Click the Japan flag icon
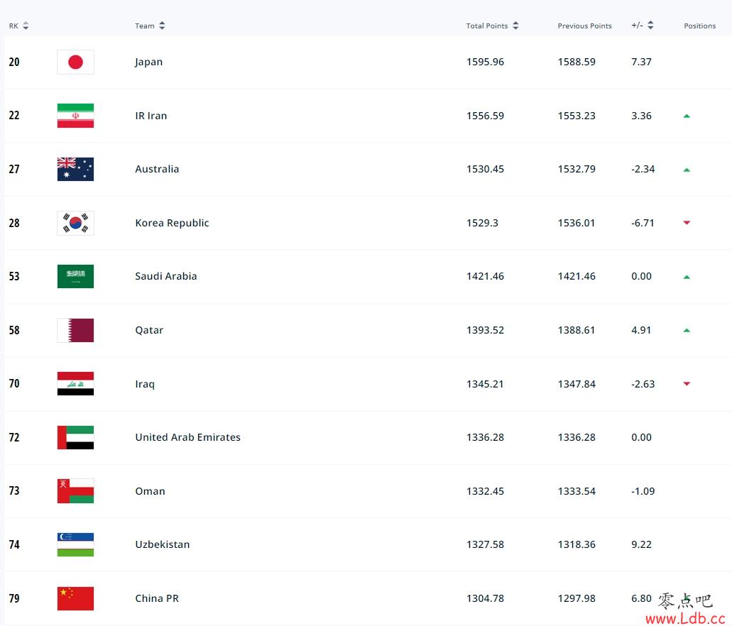This screenshot has width=732, height=626. 76,62
